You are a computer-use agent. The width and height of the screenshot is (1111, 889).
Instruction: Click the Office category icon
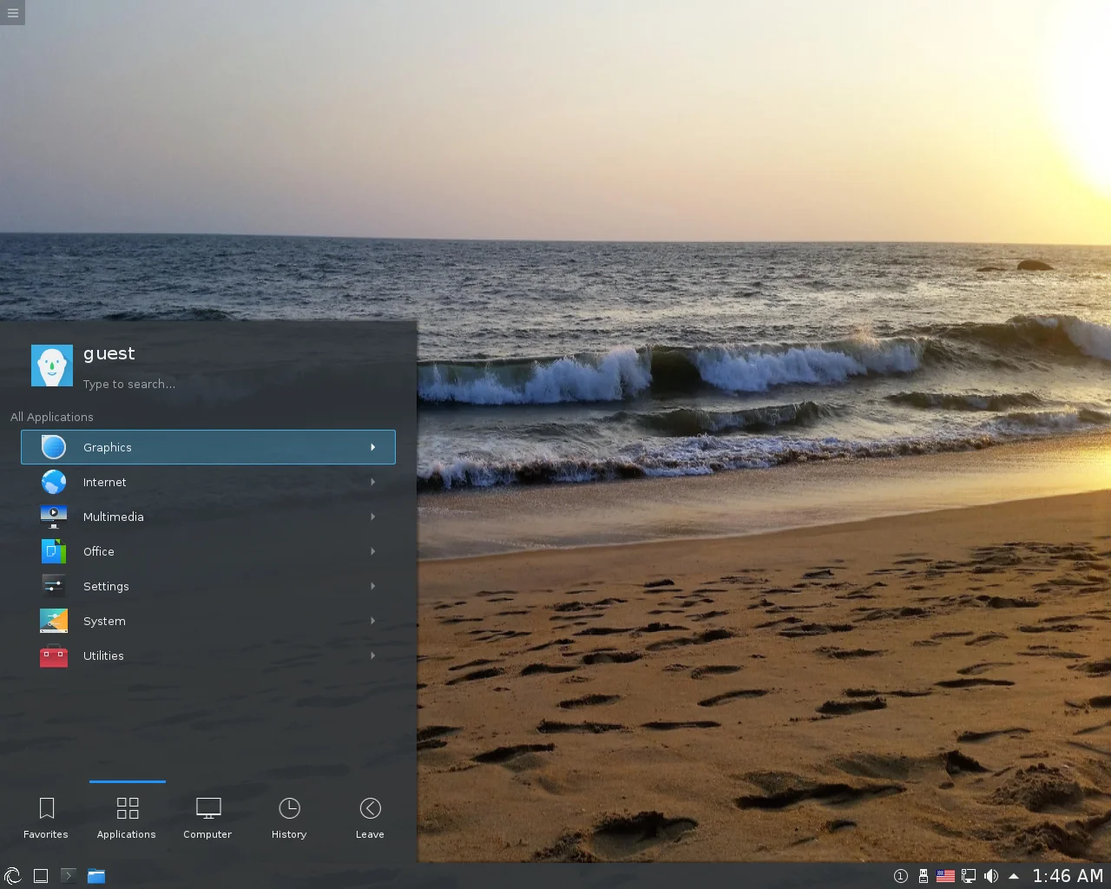click(54, 551)
